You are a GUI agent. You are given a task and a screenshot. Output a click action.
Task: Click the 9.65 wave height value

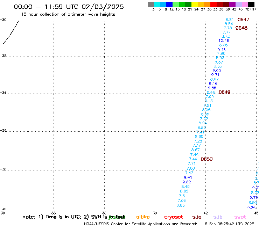[x=217, y=71]
